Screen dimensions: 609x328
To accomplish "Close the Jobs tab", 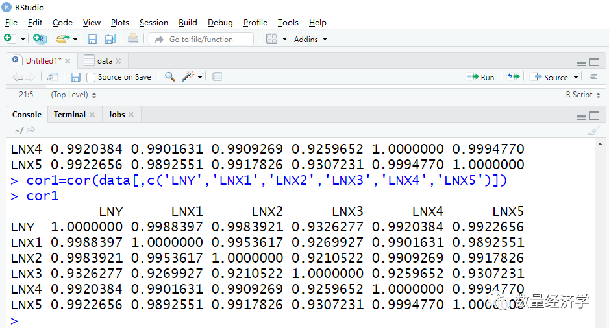I will 131,115.
